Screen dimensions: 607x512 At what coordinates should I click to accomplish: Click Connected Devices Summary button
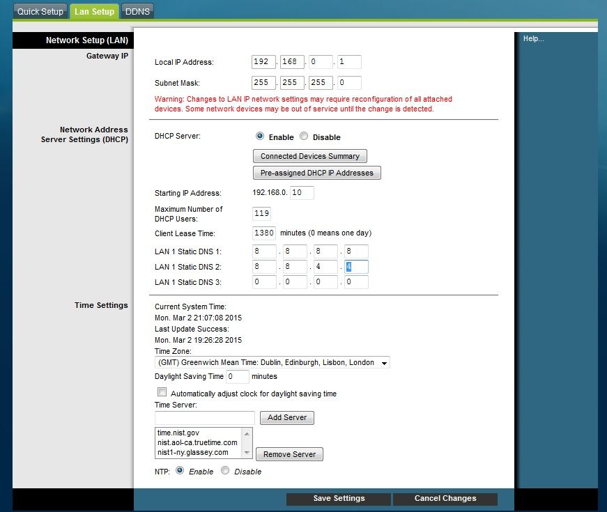309,156
